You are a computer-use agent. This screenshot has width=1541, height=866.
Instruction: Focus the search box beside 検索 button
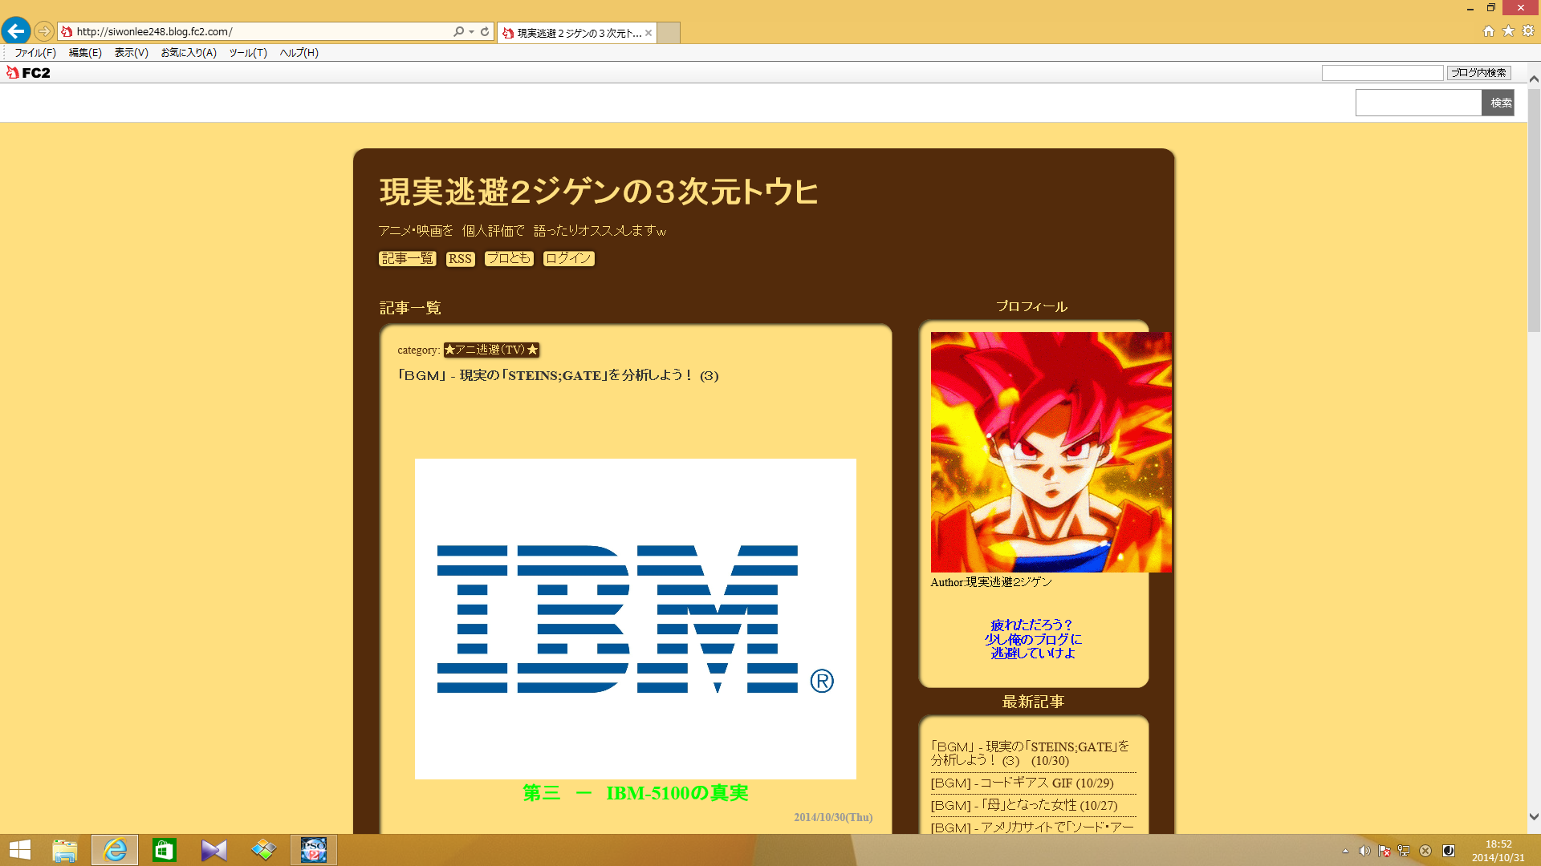click(x=1418, y=103)
